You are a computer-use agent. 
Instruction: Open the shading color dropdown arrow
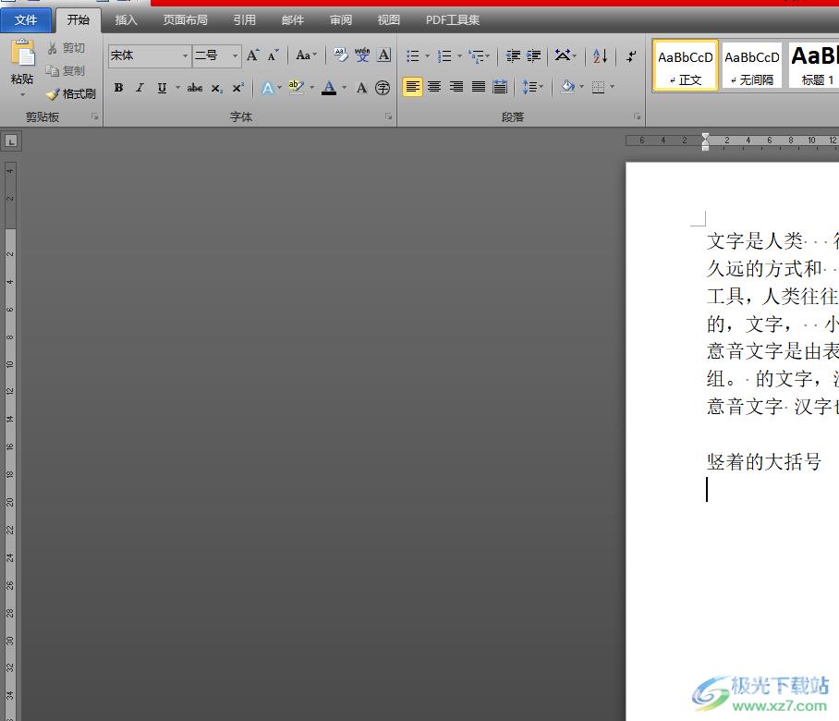pyautogui.click(x=581, y=86)
